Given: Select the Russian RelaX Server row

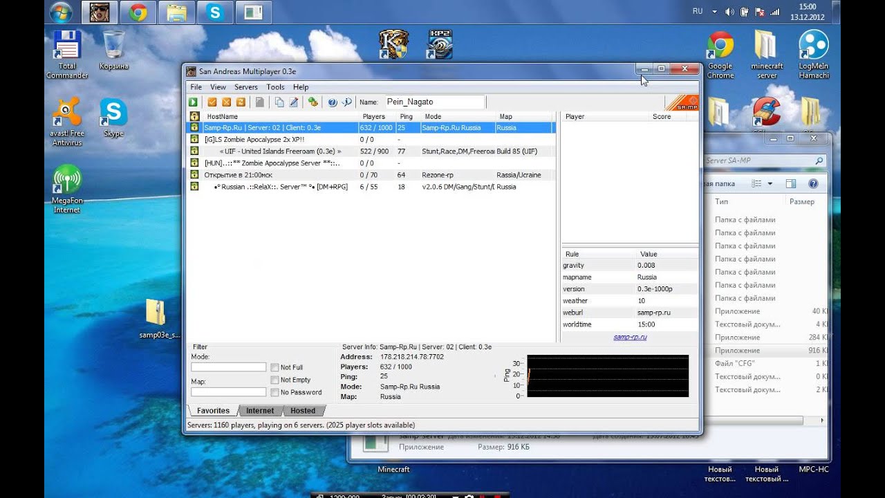Looking at the screenshot, I should coord(372,187).
